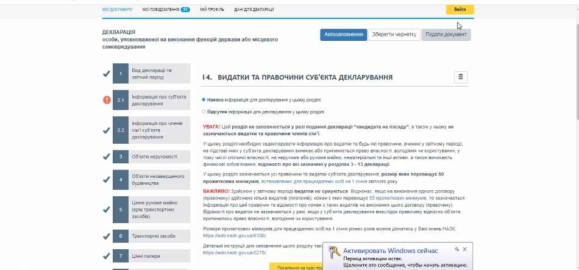Viewport: 579px width, 270px height.
Task: Click the keys icon in activation popup
Action: pyautogui.click(x=333, y=254)
